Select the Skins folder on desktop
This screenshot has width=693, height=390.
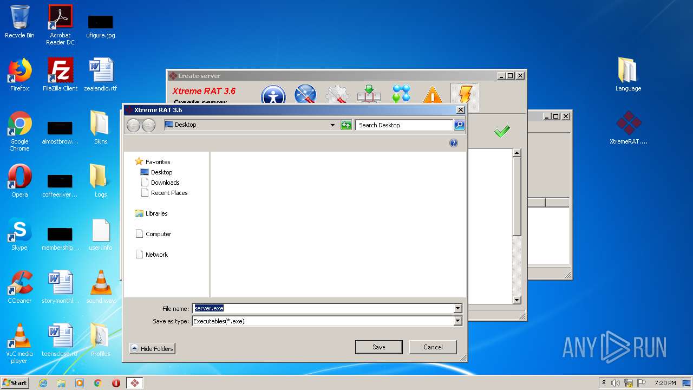(x=101, y=128)
